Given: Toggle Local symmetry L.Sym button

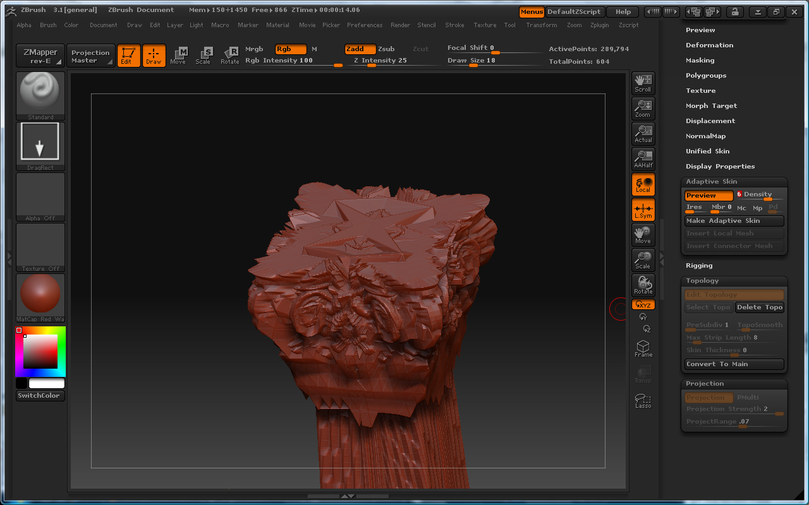Looking at the screenshot, I should (x=643, y=210).
